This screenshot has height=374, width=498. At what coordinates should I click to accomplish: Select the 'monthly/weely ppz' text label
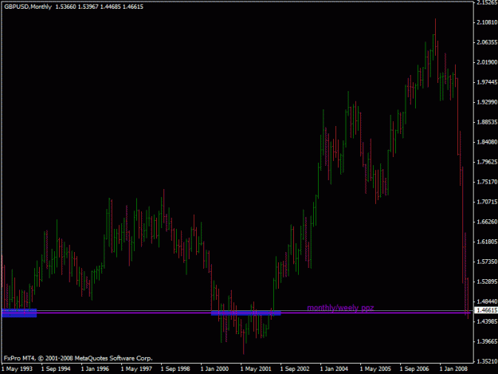pyautogui.click(x=340, y=308)
